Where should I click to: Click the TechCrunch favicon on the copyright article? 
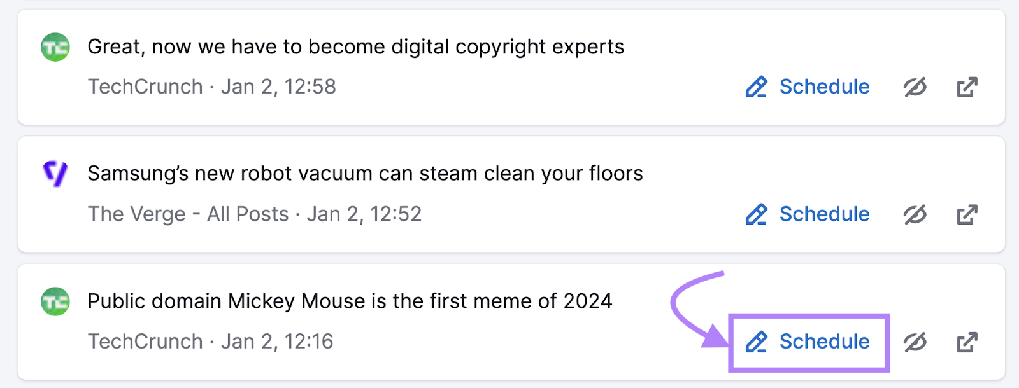(x=56, y=46)
